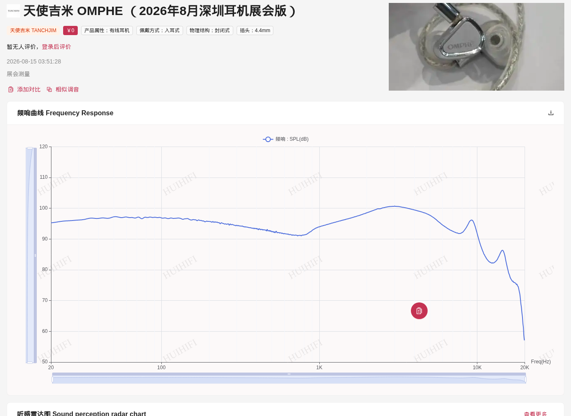Click the horizontal frequency zoom slider handle
This screenshot has width=571, height=416.
pos(289,374)
